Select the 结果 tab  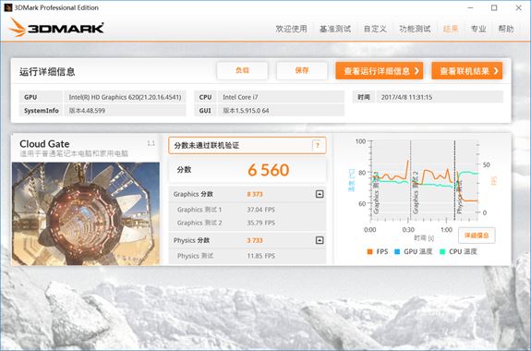pos(451,29)
